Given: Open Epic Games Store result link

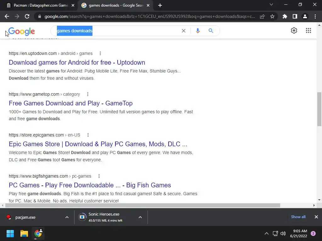Looking at the screenshot, I should [x=98, y=144].
